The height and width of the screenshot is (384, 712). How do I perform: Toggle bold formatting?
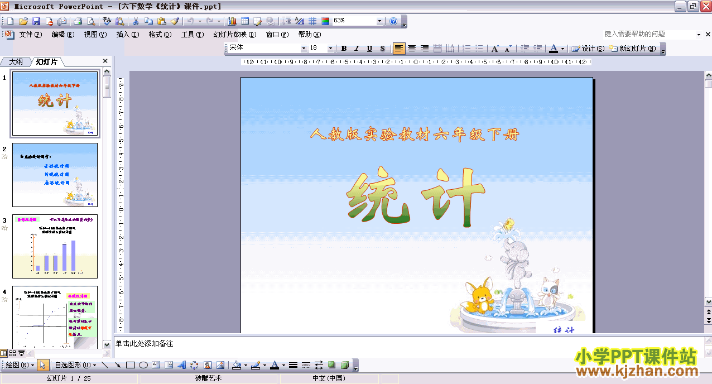[x=344, y=49]
